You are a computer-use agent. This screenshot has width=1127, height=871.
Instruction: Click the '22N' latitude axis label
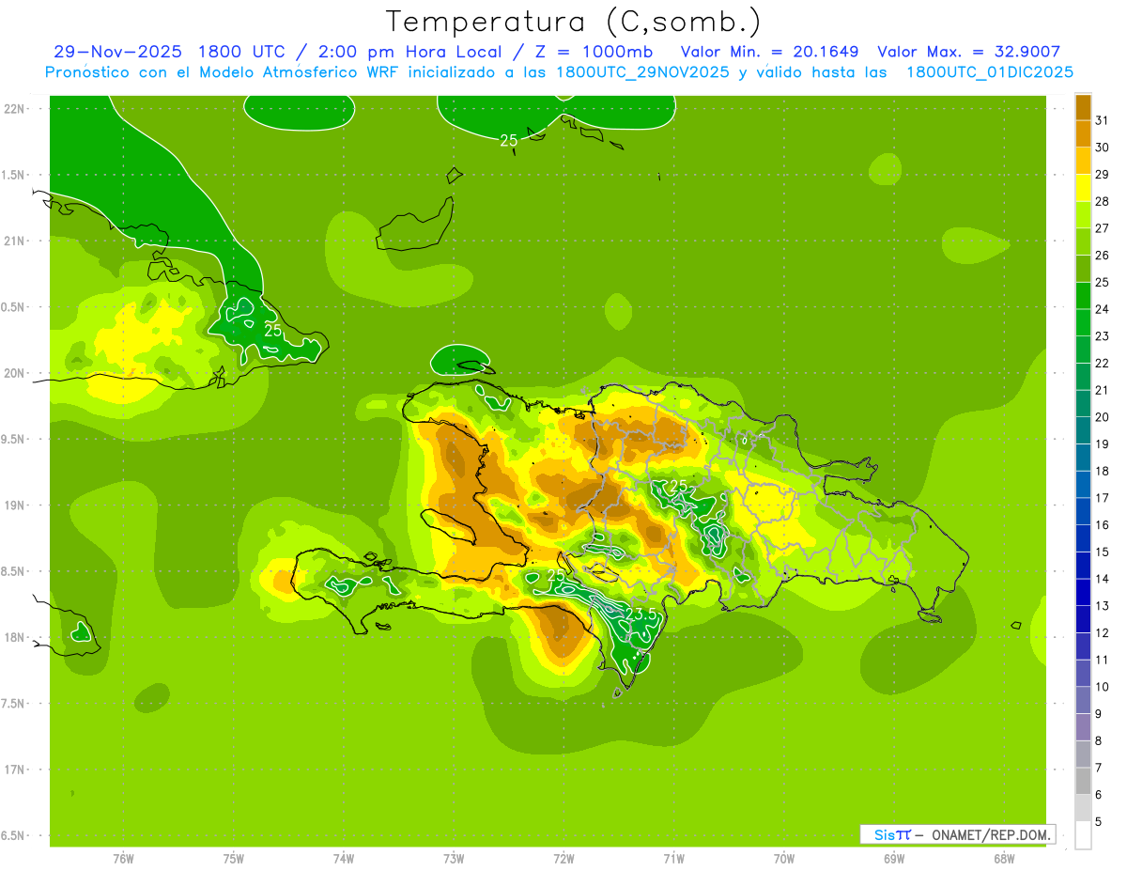pyautogui.click(x=15, y=108)
